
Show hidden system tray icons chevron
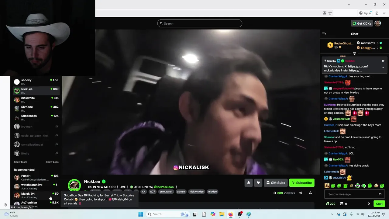[x=332, y=214]
